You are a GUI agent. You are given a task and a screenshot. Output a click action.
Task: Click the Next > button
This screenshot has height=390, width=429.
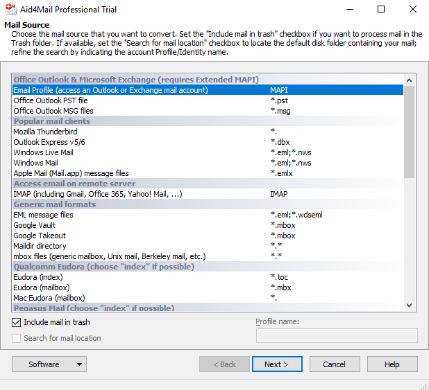tap(277, 364)
